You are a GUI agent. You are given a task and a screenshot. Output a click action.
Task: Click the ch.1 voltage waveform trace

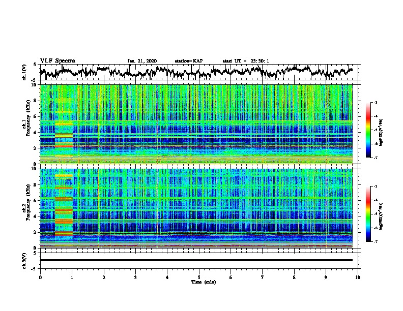[196, 72]
